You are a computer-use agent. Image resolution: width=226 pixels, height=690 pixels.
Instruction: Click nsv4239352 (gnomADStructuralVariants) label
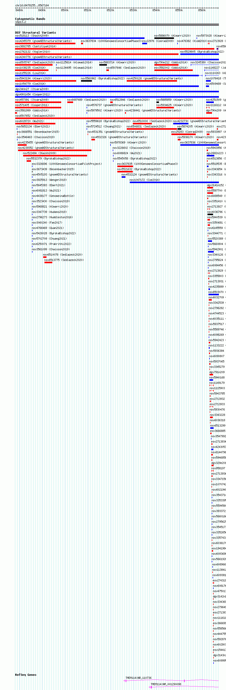[46, 148]
